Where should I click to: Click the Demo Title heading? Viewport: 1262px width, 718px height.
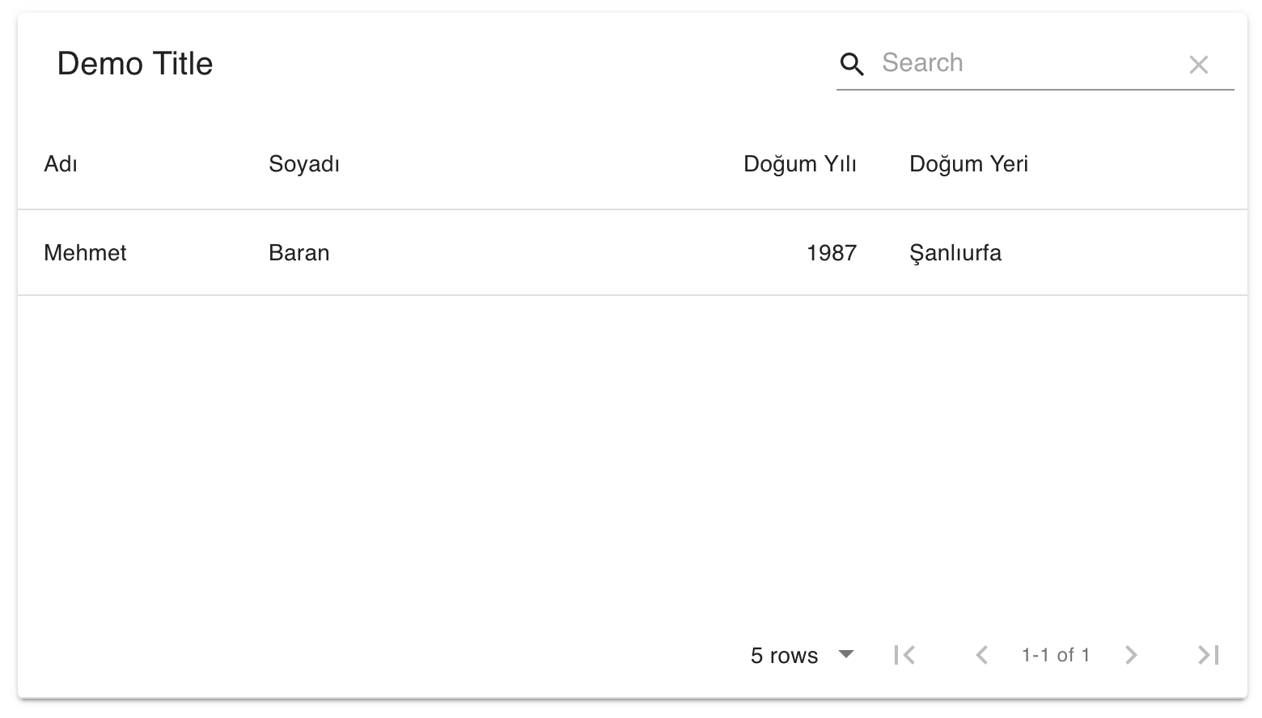point(135,64)
